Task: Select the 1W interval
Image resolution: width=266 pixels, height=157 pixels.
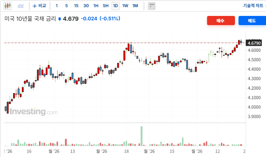Action: pyautogui.click(x=125, y=6)
